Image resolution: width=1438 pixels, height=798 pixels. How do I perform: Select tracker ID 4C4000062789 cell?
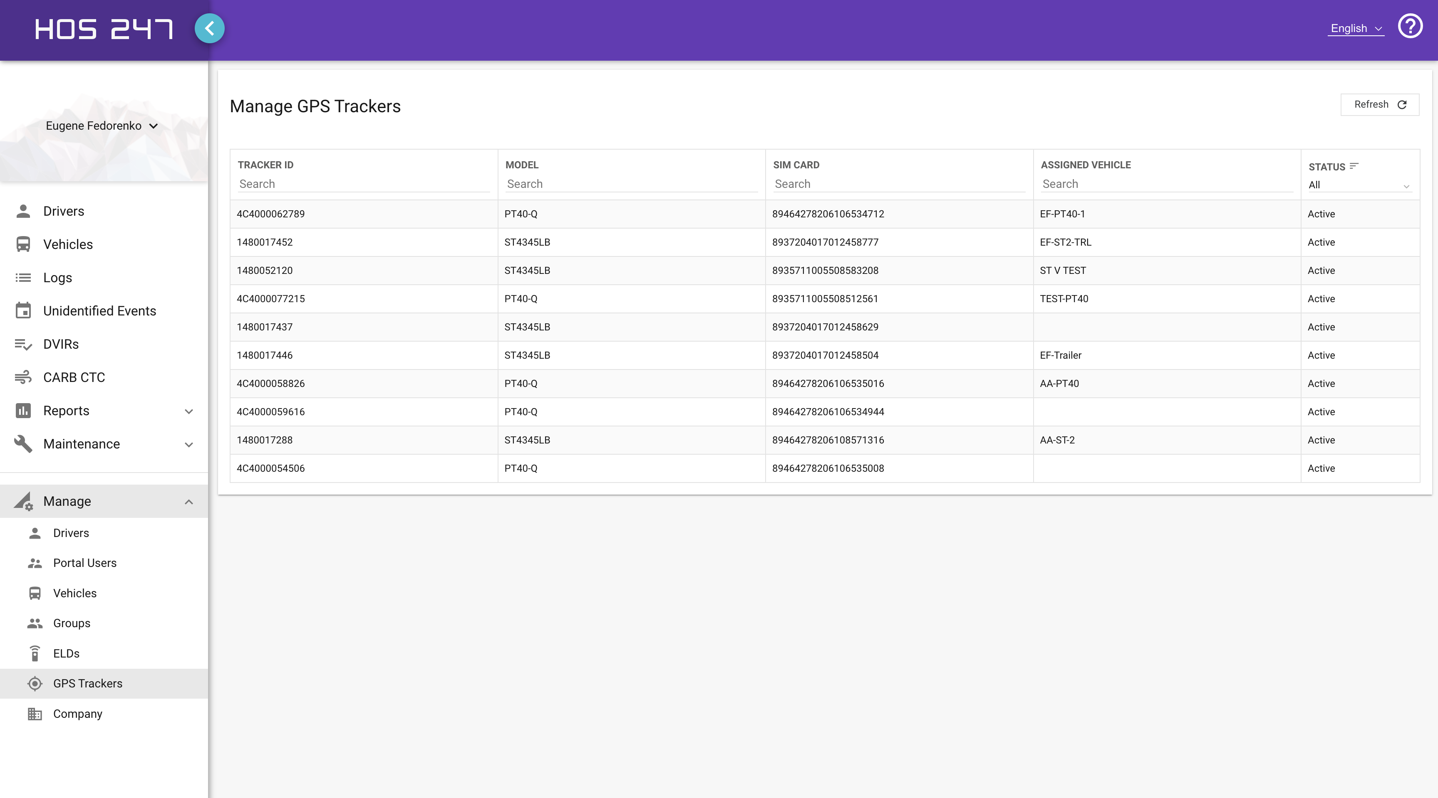click(363, 214)
